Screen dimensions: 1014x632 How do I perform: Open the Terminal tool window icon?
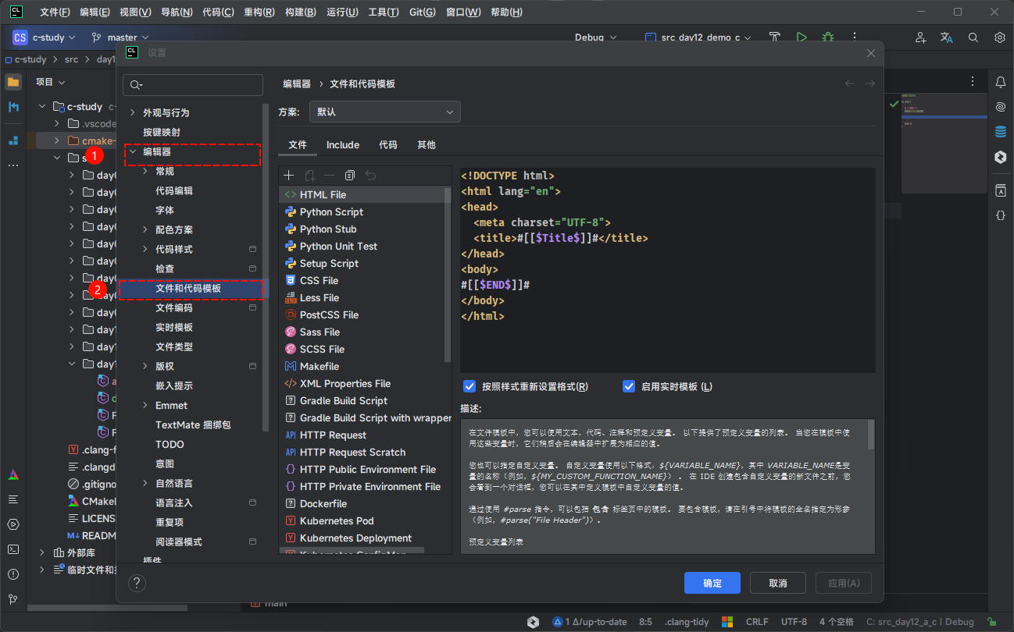(x=13, y=549)
